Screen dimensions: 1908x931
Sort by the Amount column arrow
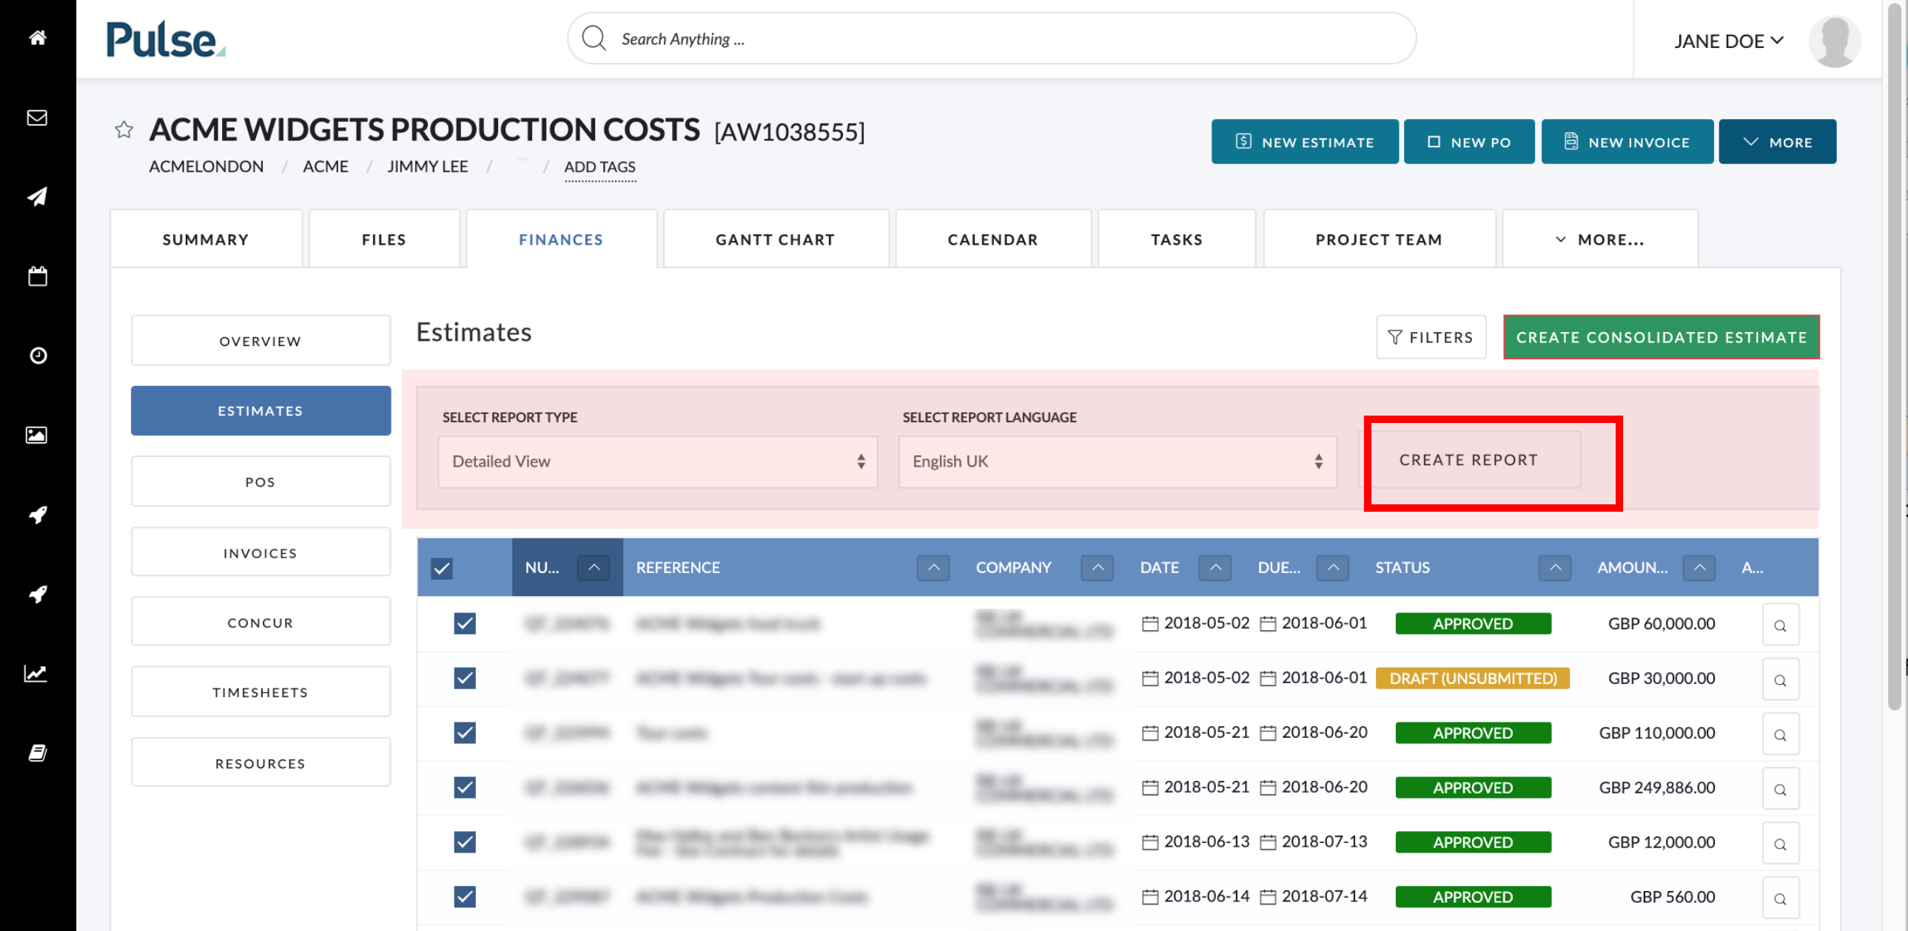click(x=1699, y=568)
